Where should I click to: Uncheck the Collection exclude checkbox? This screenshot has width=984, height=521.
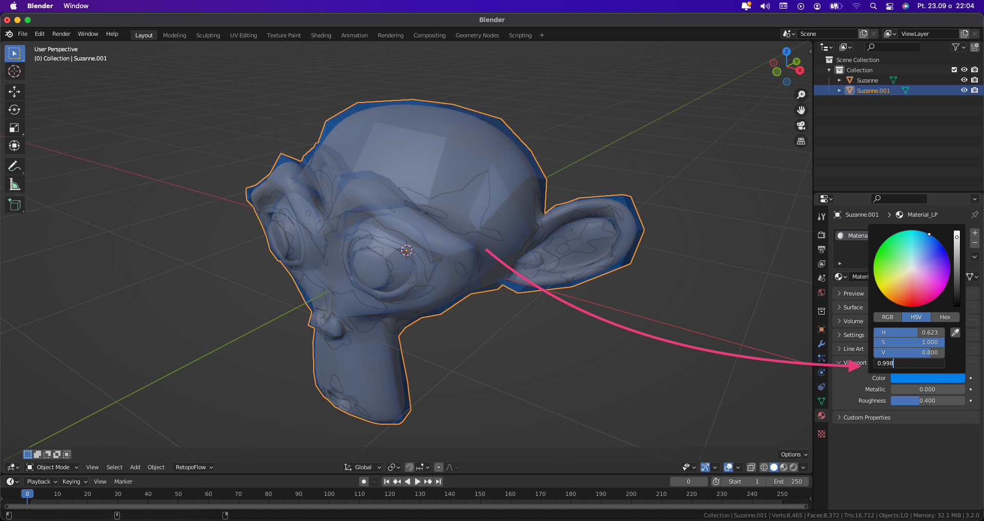954,70
